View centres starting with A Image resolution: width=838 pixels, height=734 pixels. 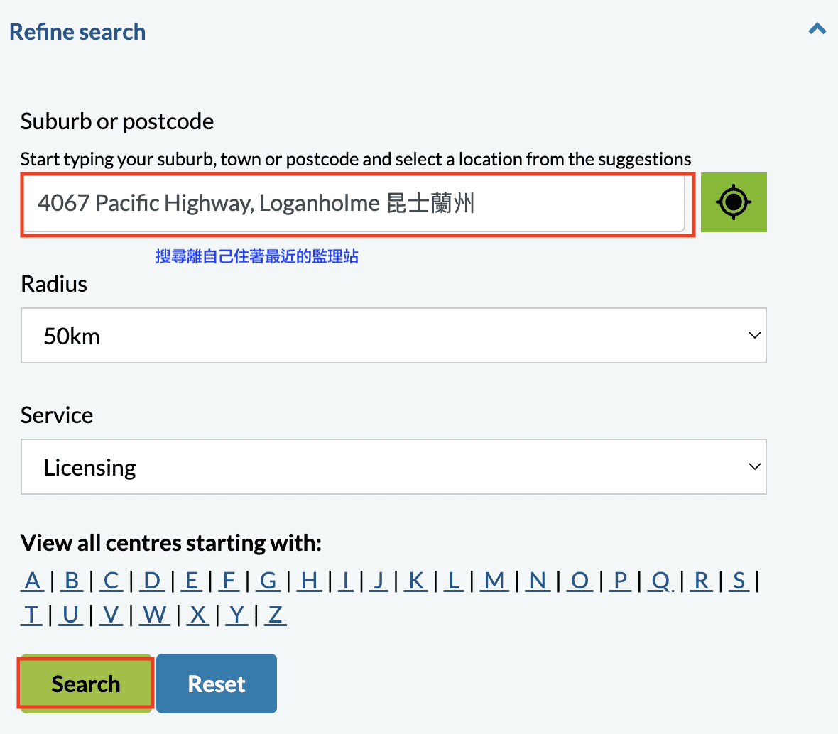[33, 581]
